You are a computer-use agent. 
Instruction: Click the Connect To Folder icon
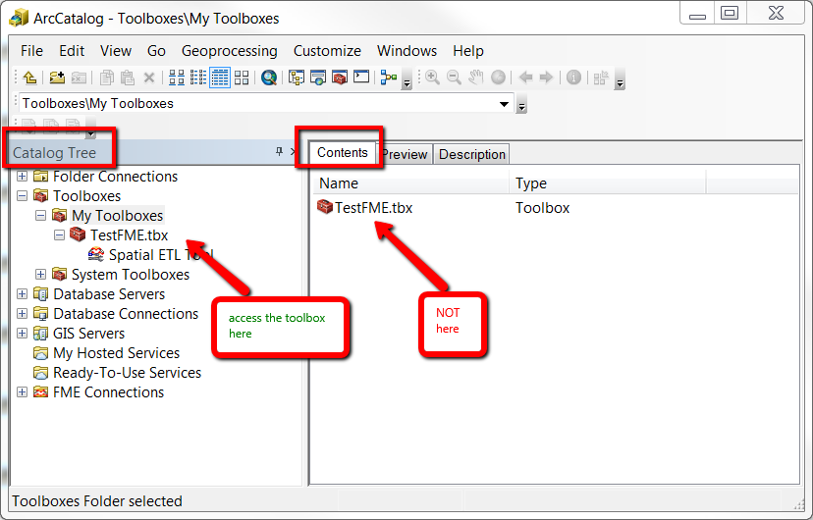[57, 78]
